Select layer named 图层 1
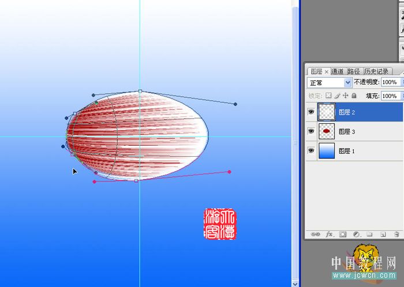Image resolution: width=404 pixels, height=287 pixels. (347, 151)
